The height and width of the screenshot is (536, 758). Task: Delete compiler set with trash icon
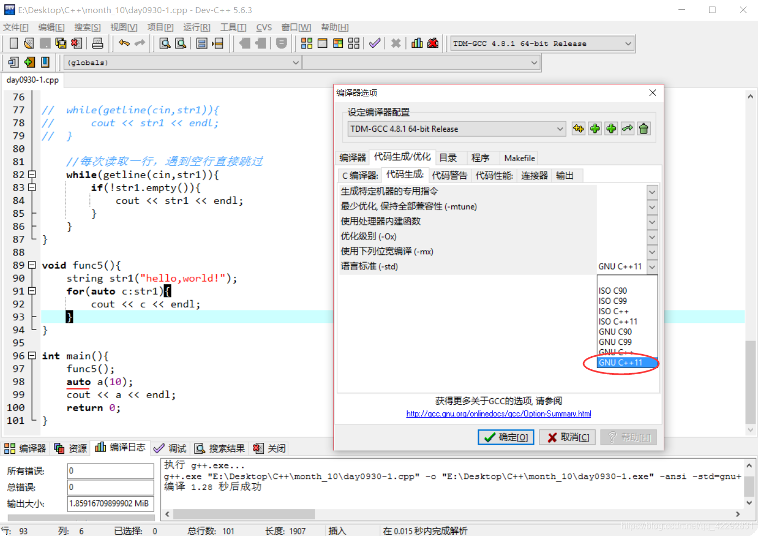click(644, 129)
